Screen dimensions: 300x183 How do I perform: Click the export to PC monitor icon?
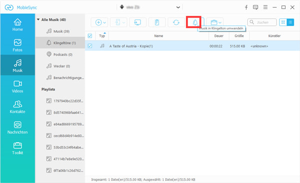pos(137,22)
